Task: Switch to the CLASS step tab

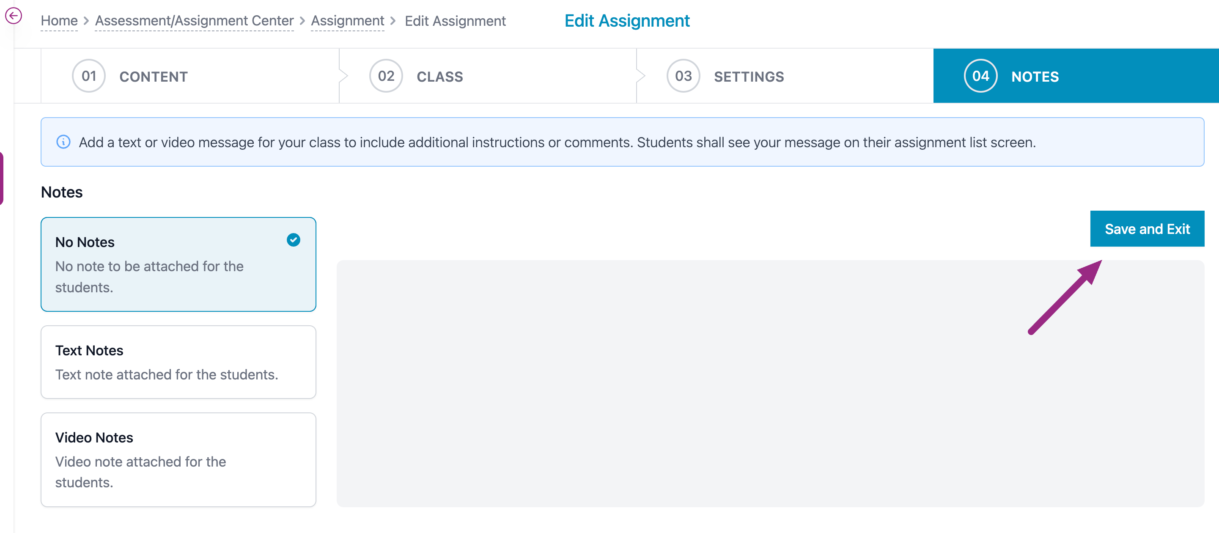Action: (x=439, y=77)
